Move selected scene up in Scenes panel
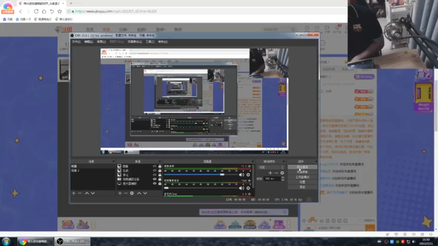The height and width of the screenshot is (246, 438). point(87,193)
